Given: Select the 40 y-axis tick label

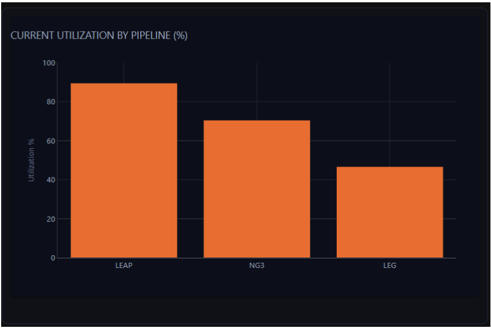Looking at the screenshot, I should pos(50,180).
